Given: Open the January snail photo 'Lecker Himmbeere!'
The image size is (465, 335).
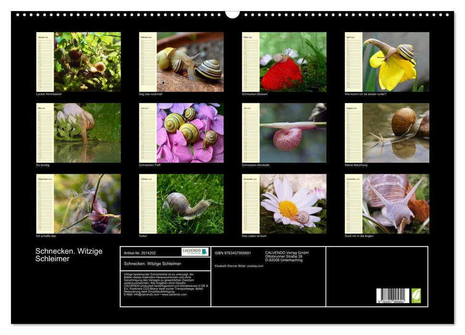Looking at the screenshot, I should [x=87, y=62].
